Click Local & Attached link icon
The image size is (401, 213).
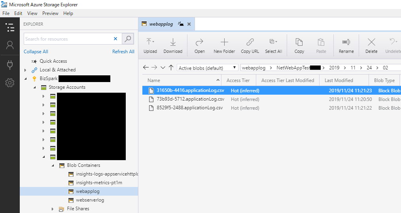(x=34, y=70)
